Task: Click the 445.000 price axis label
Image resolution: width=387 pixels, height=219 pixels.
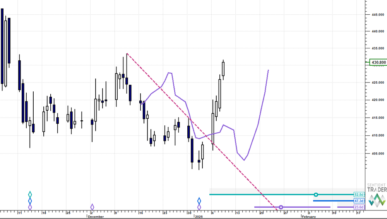Action: tap(378, 15)
